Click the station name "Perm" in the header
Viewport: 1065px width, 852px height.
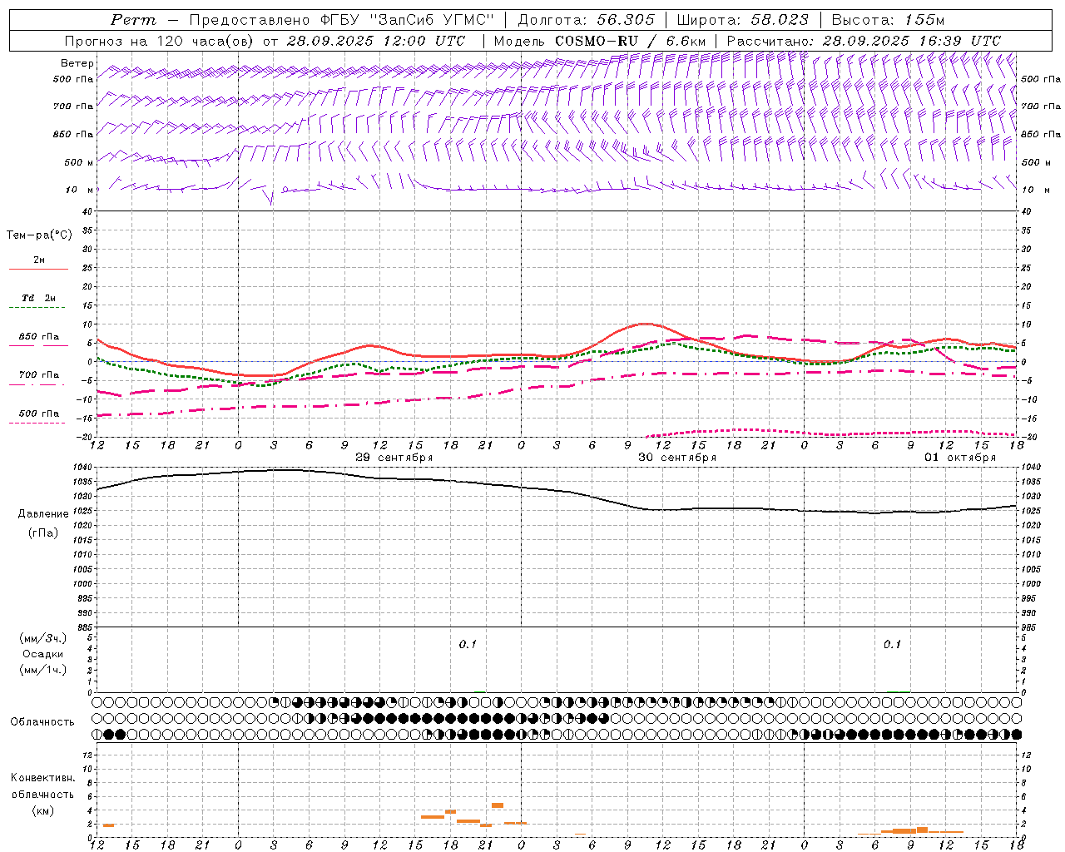pos(133,20)
